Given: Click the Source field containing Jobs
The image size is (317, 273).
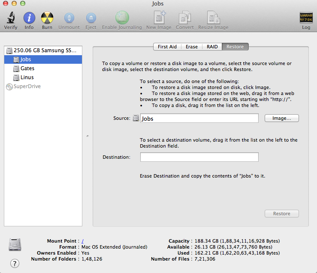Looking at the screenshot, I should coord(199,118).
